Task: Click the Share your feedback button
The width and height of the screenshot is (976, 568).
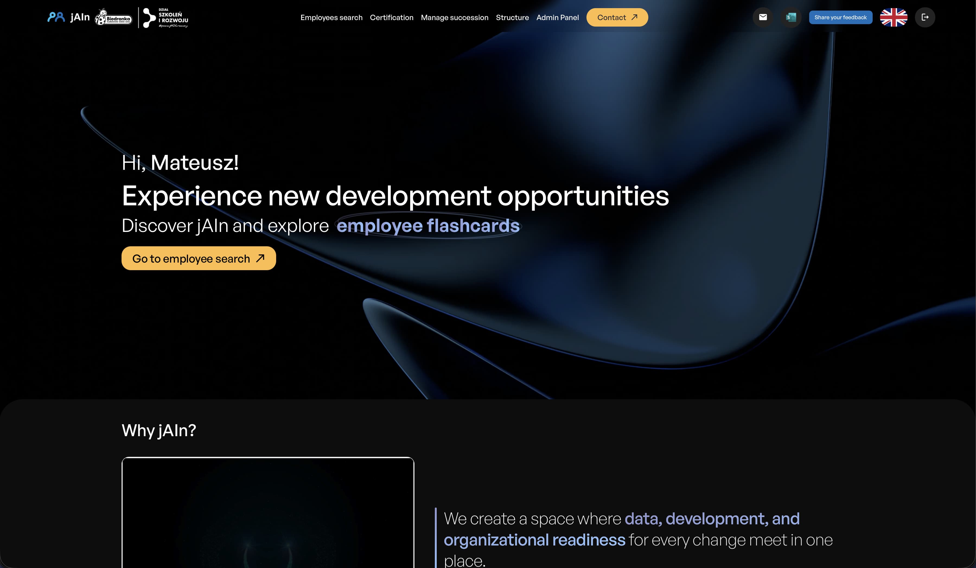Action: [x=840, y=17]
